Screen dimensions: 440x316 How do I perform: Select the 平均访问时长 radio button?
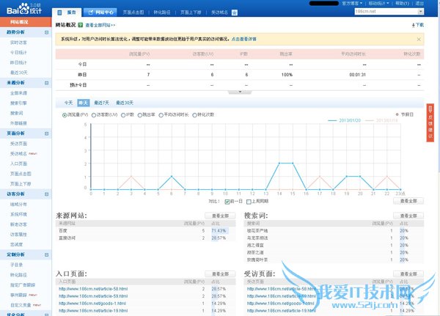click(x=161, y=115)
